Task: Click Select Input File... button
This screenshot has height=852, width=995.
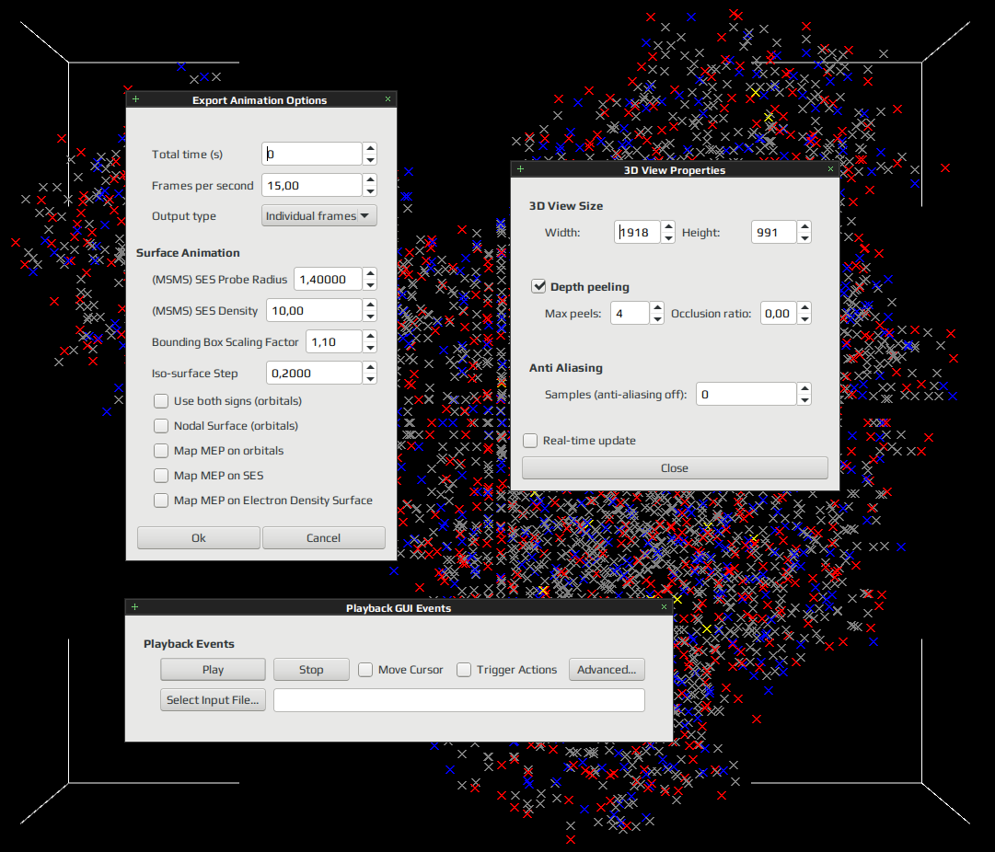Action: point(214,700)
